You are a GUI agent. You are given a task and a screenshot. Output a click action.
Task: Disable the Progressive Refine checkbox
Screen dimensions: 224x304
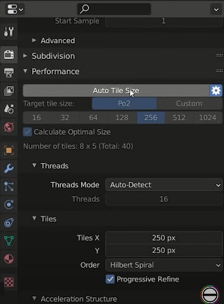tap(110, 279)
